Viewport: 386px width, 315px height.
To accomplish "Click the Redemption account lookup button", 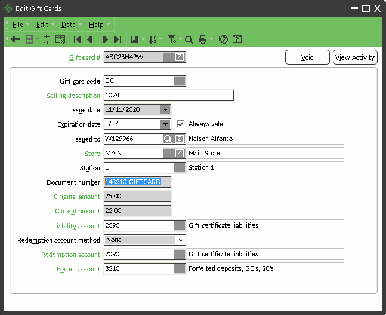I will point(180,254).
